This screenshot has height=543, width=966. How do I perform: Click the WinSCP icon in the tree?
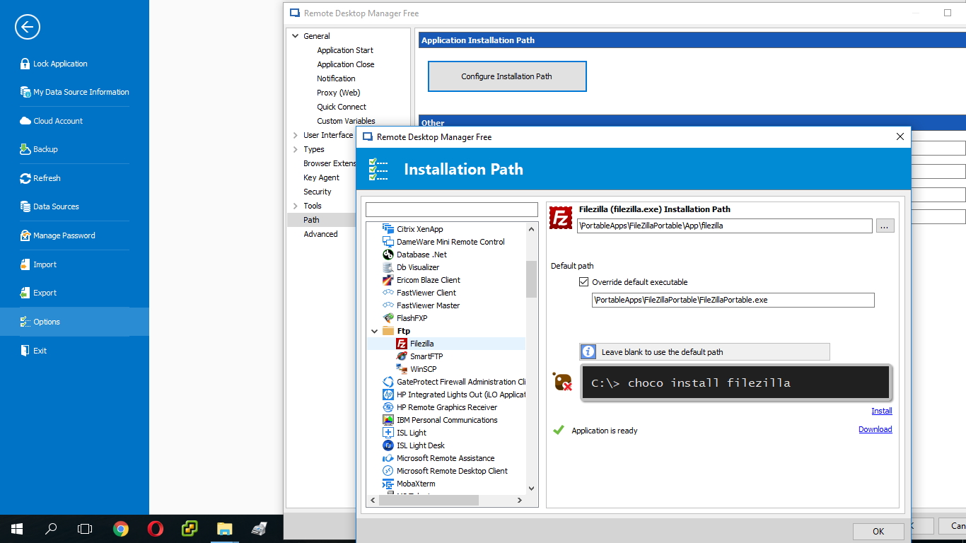(402, 369)
